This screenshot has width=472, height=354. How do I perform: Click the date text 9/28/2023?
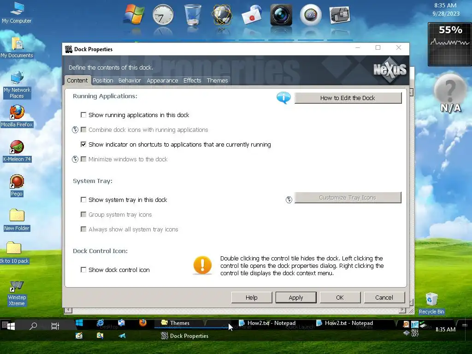(x=446, y=13)
